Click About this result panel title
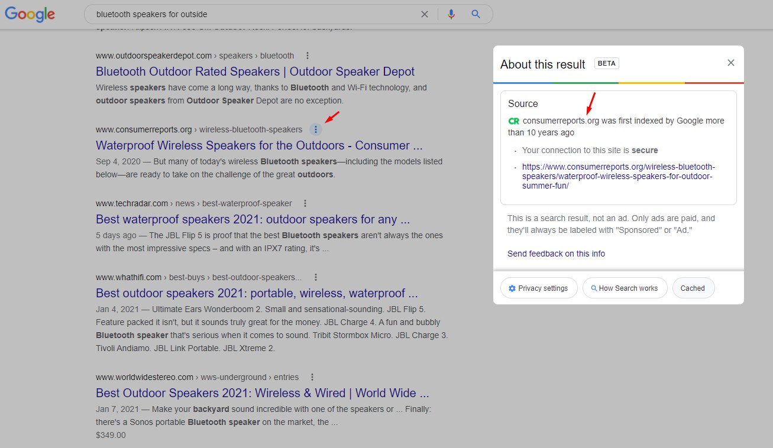 point(543,64)
